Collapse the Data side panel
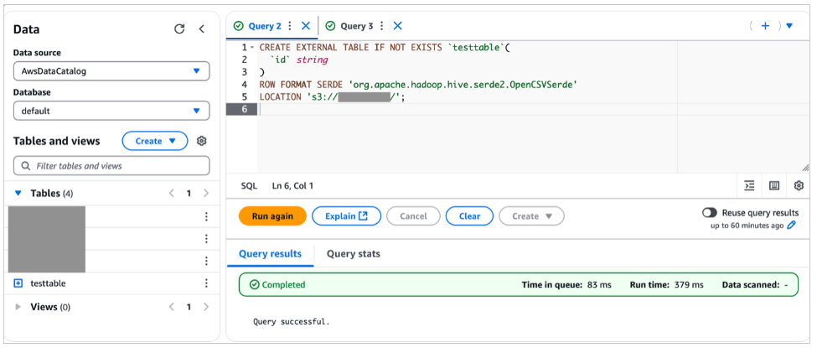Image resolution: width=817 pixels, height=348 pixels. [x=201, y=29]
